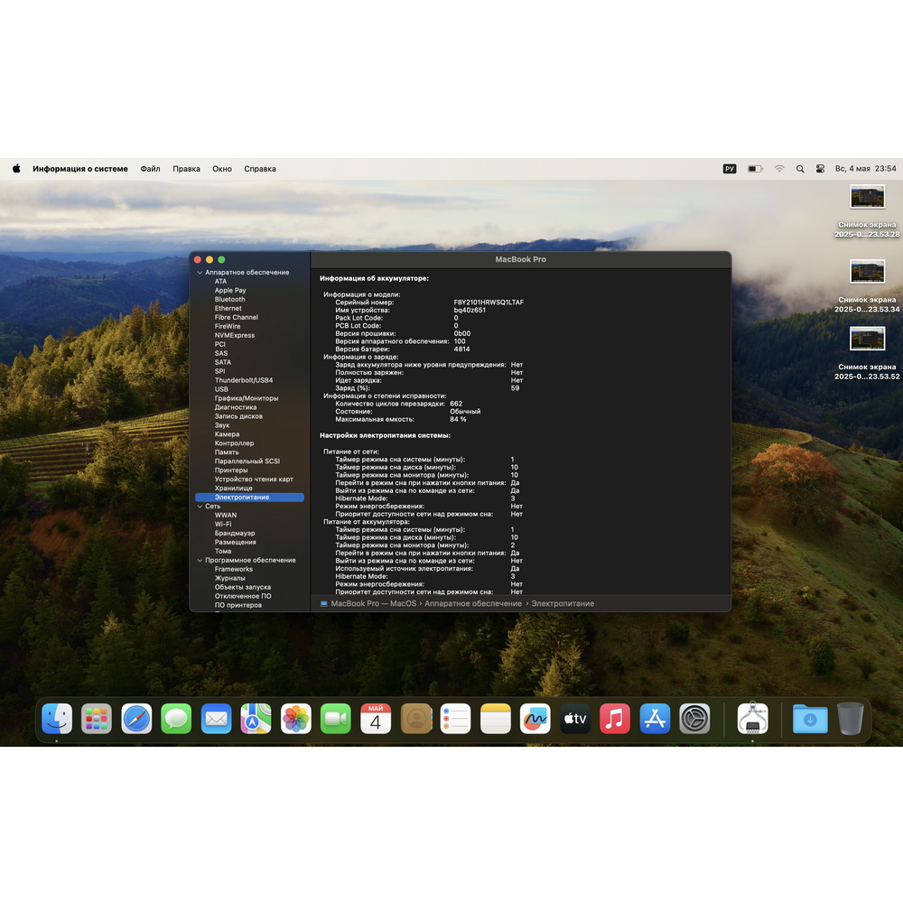Open the Файл menu
903x903 pixels.
click(x=150, y=169)
